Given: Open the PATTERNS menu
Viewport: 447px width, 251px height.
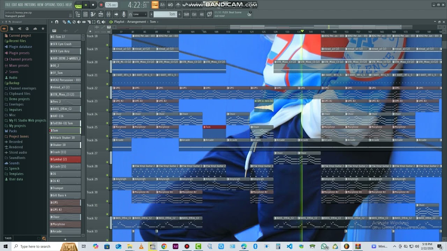Looking at the screenshot, I should [x=30, y=5].
